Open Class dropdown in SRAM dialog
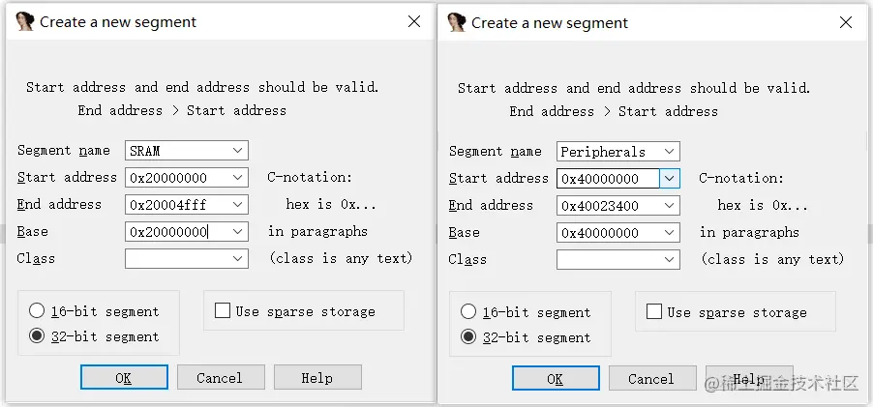This screenshot has height=407, width=873. tap(238, 258)
